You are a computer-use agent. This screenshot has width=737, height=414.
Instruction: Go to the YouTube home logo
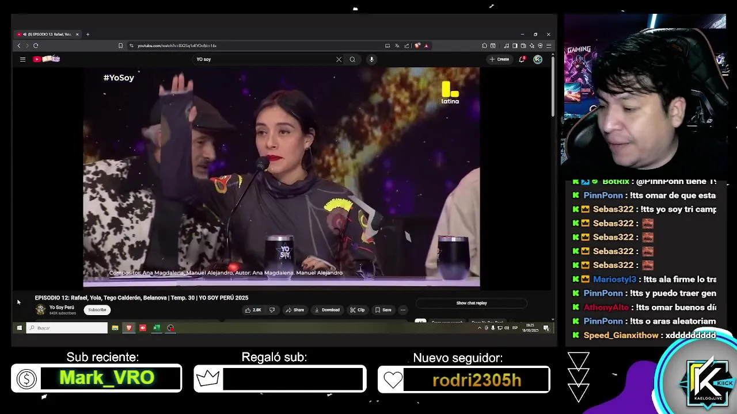coord(47,59)
